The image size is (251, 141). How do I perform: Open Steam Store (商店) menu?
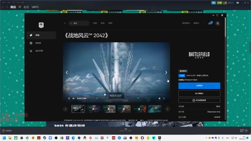click(x=13, y=7)
